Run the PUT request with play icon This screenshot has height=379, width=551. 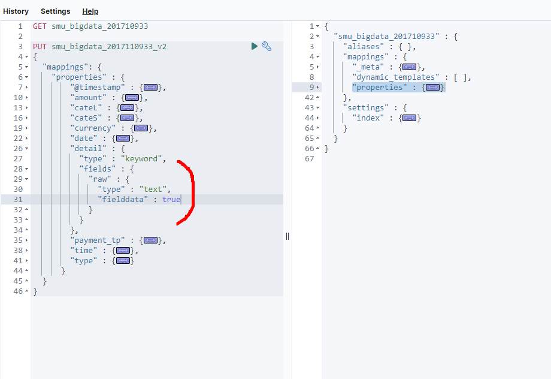coord(255,46)
